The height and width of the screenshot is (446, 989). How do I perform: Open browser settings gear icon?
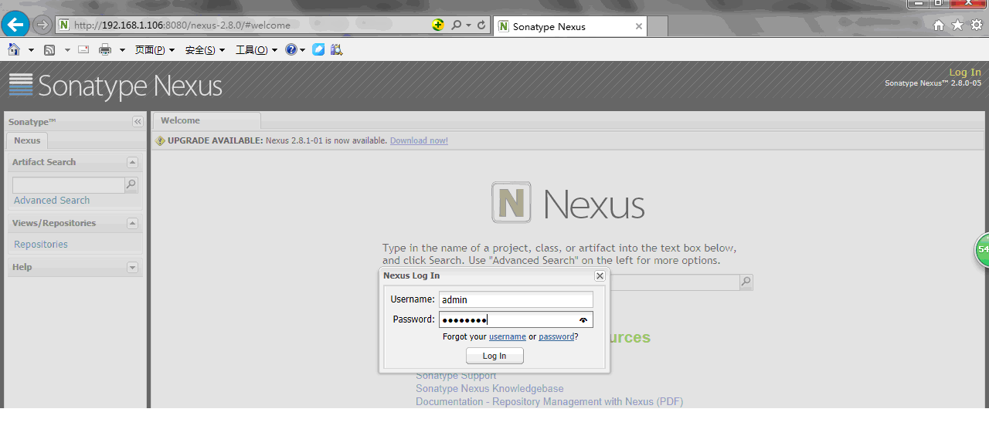[977, 25]
